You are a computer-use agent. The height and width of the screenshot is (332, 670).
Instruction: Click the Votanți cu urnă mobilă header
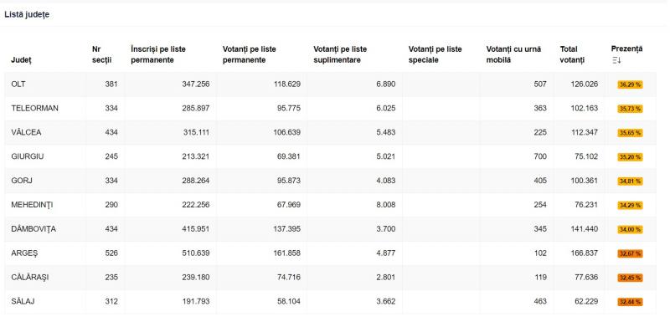pos(513,54)
